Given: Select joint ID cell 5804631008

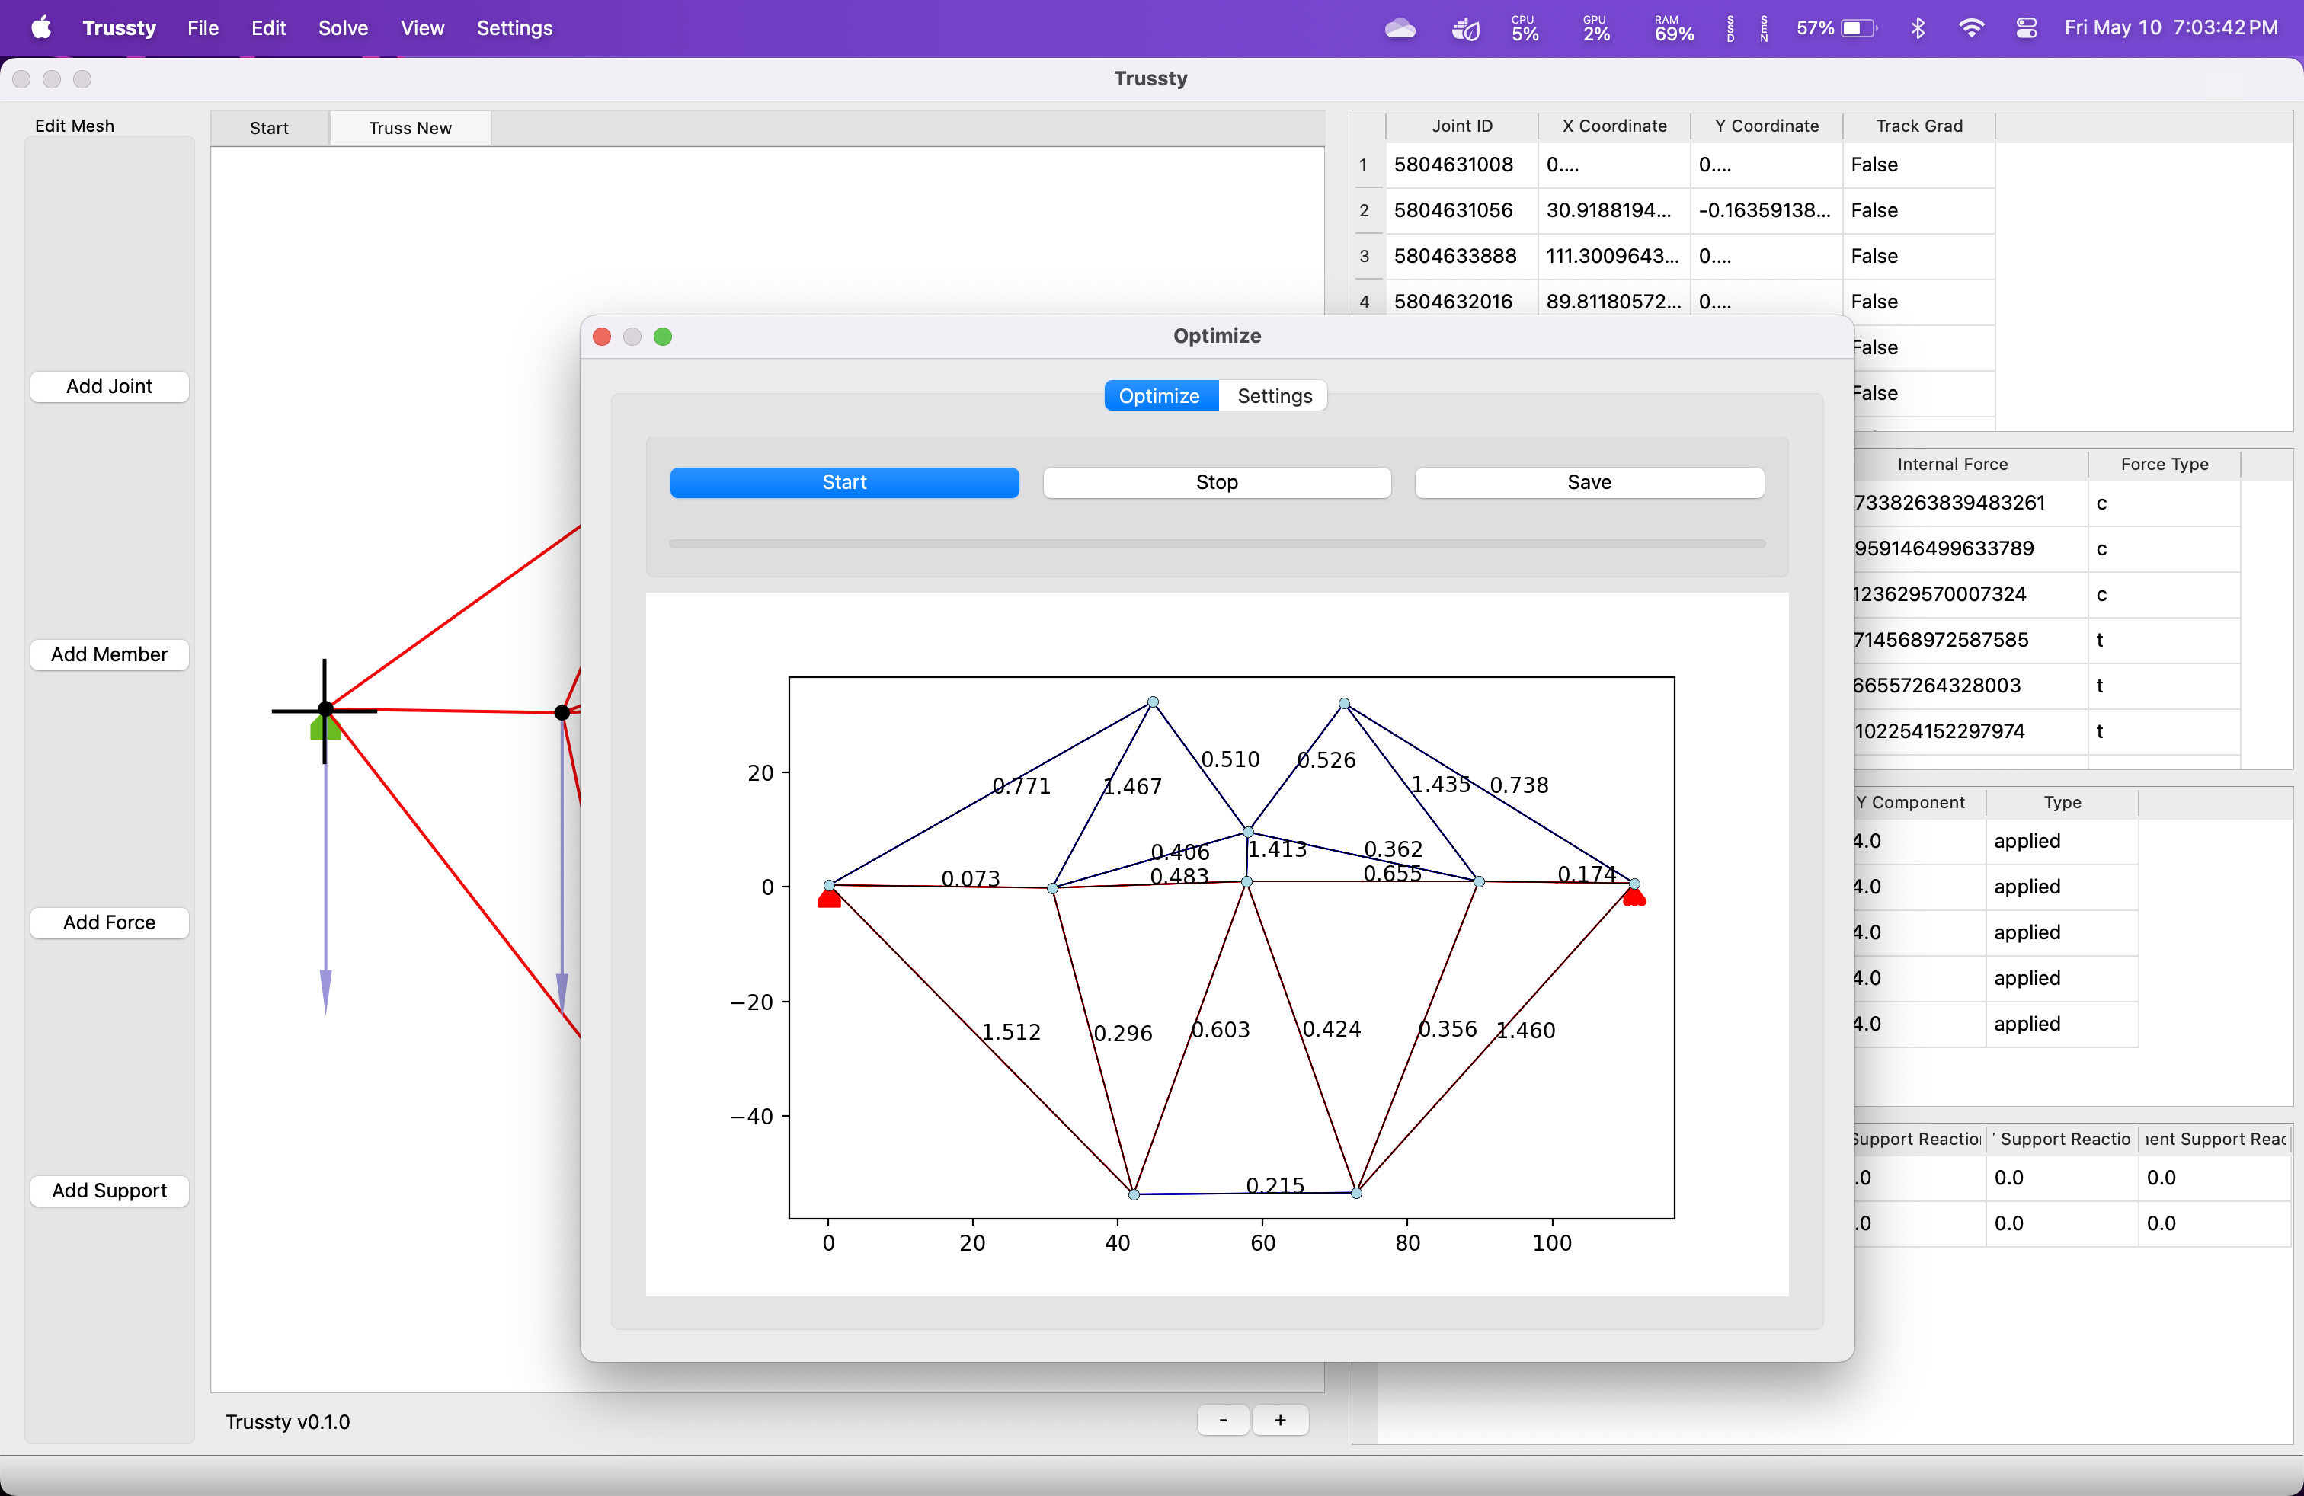Looking at the screenshot, I should 1462,165.
